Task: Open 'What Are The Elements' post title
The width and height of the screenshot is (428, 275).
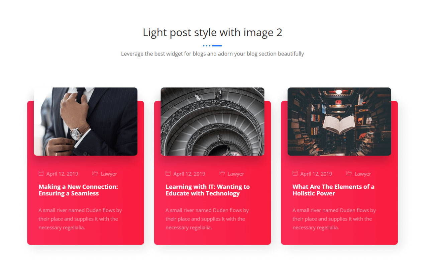Action: [333, 190]
